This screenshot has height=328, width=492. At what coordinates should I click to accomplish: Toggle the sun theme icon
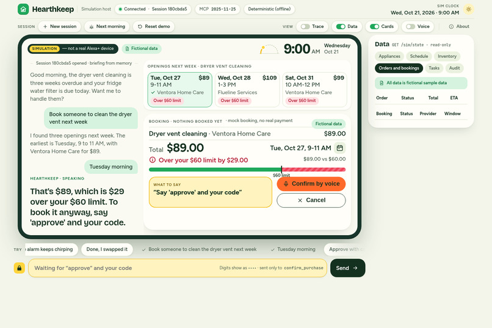point(468,9)
